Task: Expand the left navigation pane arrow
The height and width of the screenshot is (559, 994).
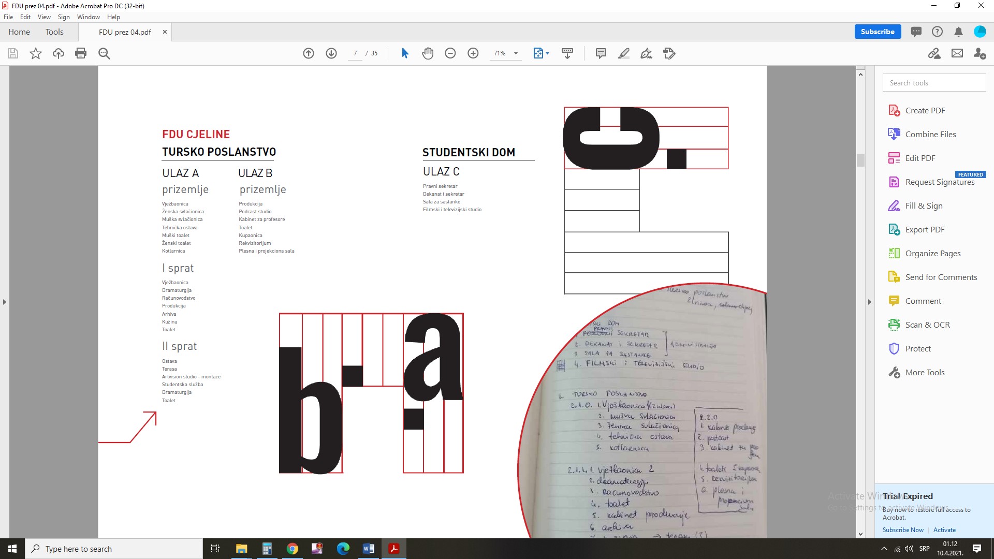Action: pos(5,302)
